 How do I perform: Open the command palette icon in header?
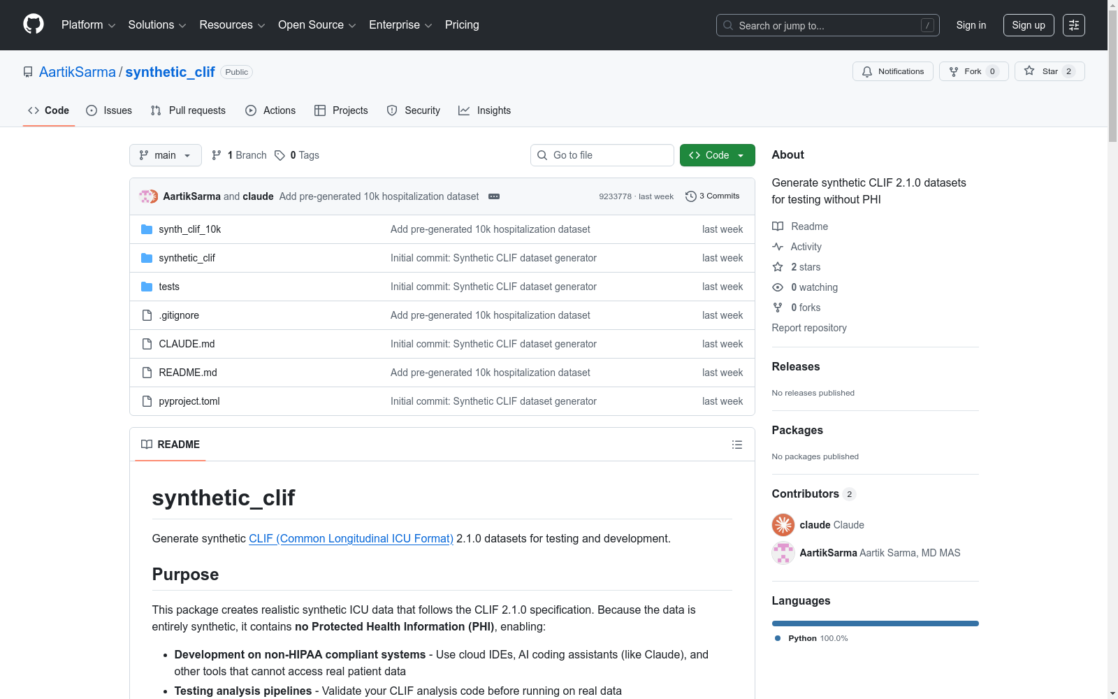[x=1073, y=25]
